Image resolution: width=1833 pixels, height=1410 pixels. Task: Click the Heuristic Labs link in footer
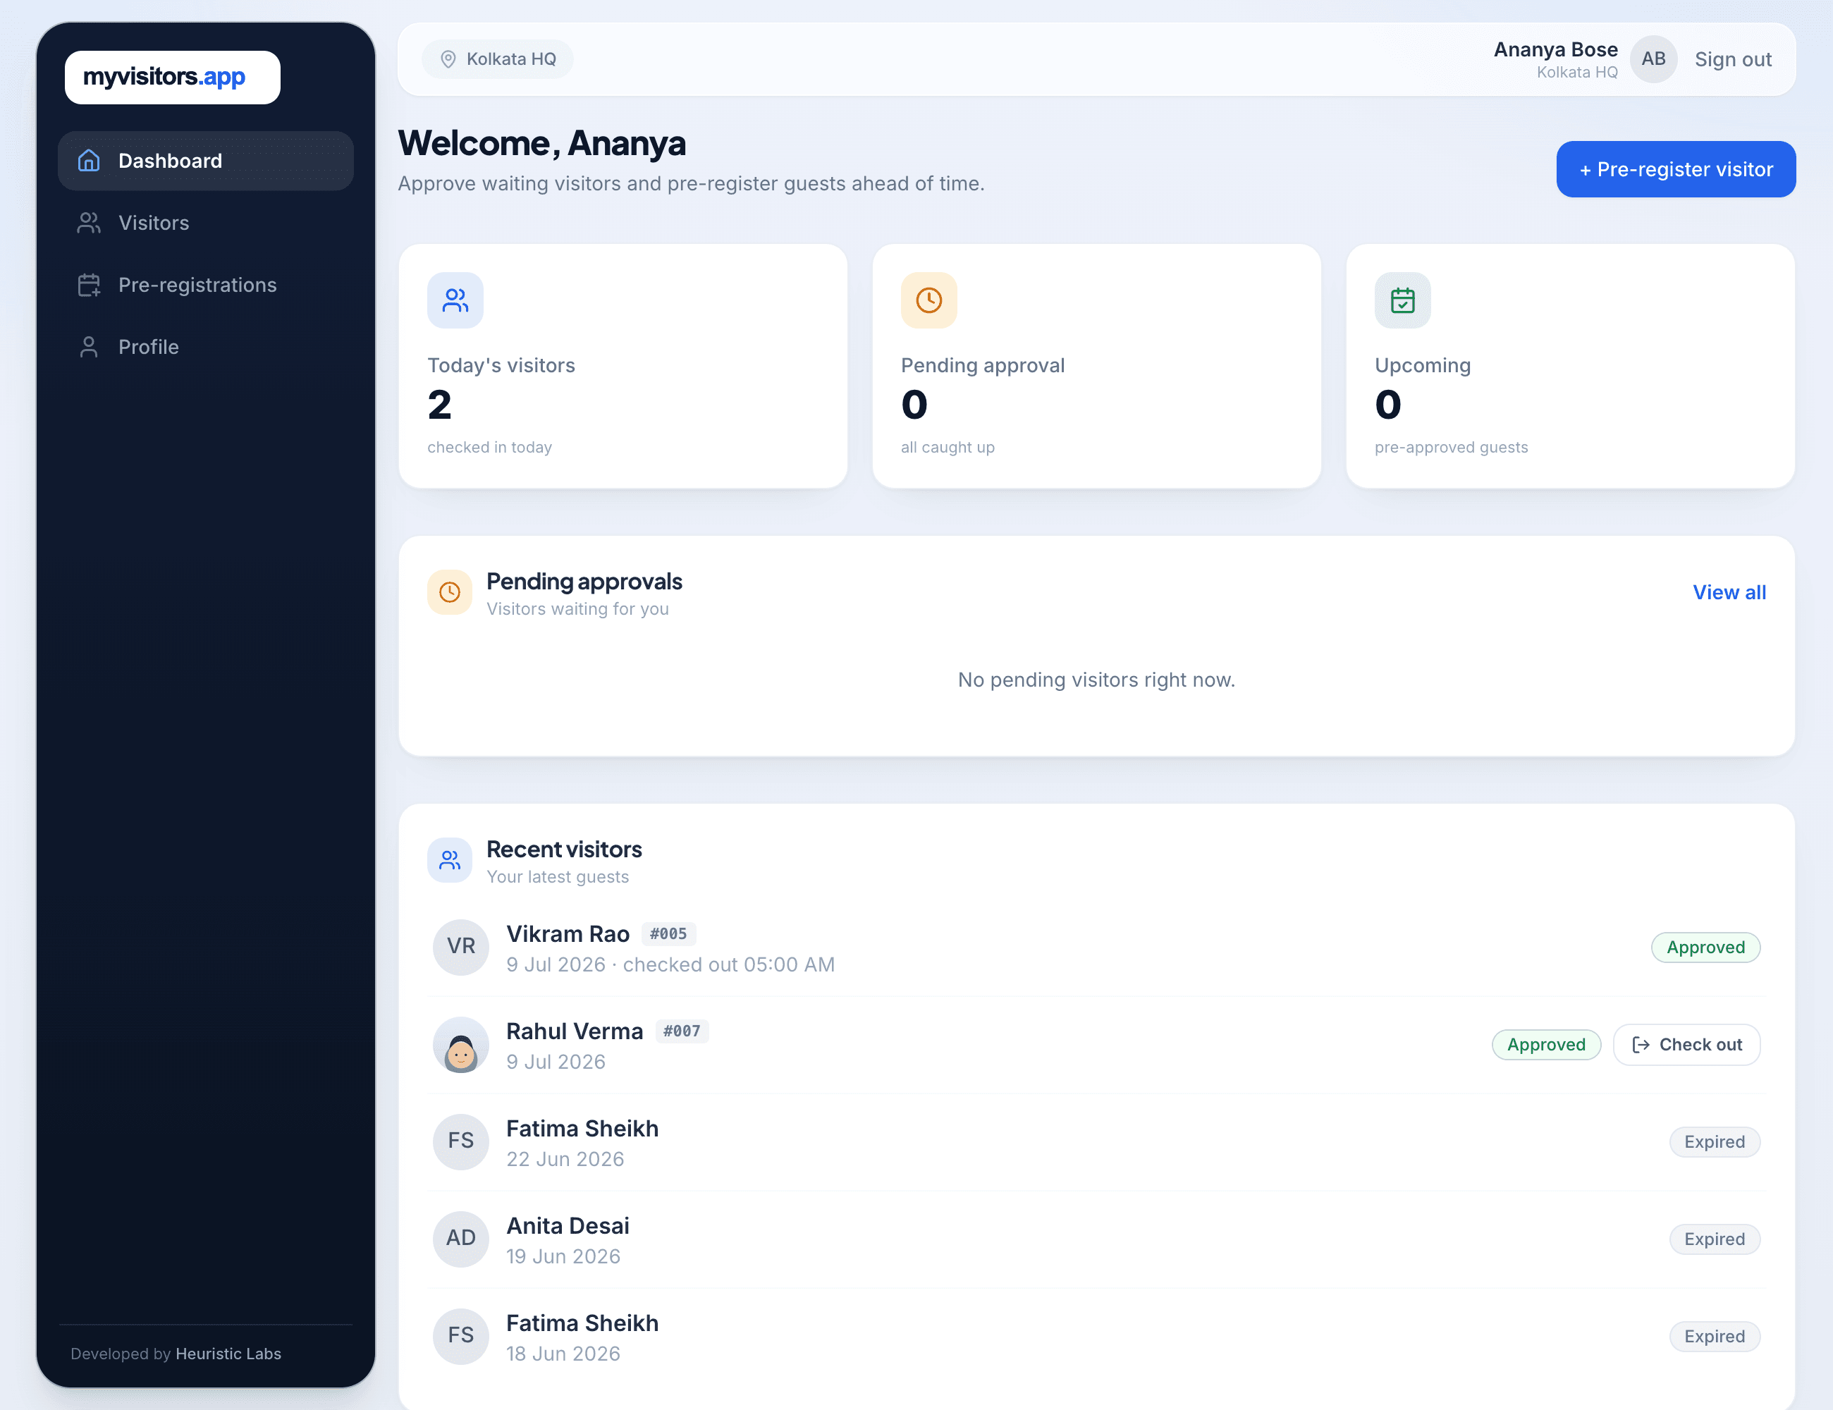click(228, 1354)
